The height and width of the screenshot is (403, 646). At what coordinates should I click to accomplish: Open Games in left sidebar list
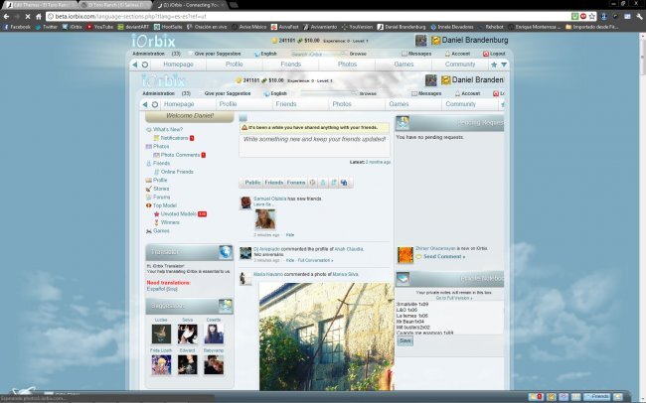coord(161,231)
